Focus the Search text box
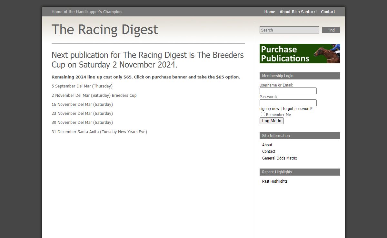The image size is (387, 238). (289, 30)
